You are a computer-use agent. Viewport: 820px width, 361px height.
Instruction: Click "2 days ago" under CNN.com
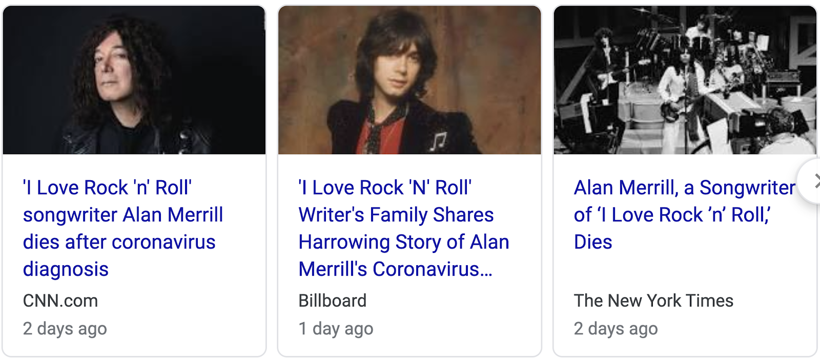tap(65, 329)
